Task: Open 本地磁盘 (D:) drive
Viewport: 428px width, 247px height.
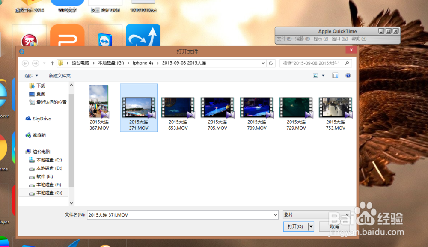Action: pyautogui.click(x=46, y=168)
